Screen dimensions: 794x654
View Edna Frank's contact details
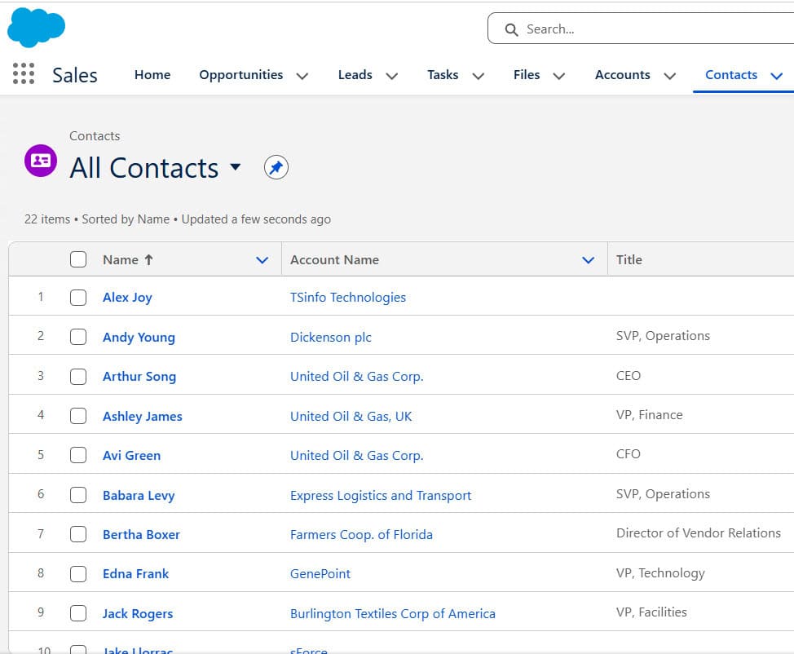(135, 573)
